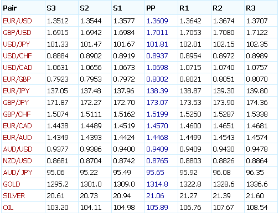
Task: Select GBP/JPY R1 cell 173.53
Action: pos(190,103)
